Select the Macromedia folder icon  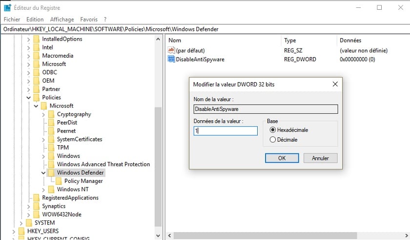36,56
